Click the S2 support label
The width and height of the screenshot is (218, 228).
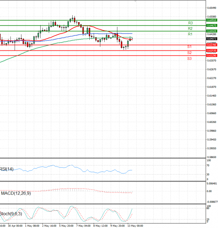(x=189, y=53)
